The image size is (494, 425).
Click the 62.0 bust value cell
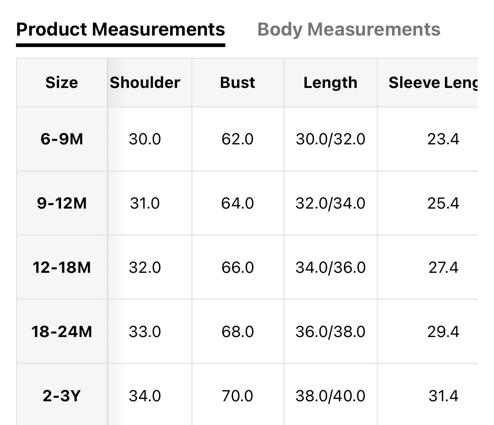point(238,139)
